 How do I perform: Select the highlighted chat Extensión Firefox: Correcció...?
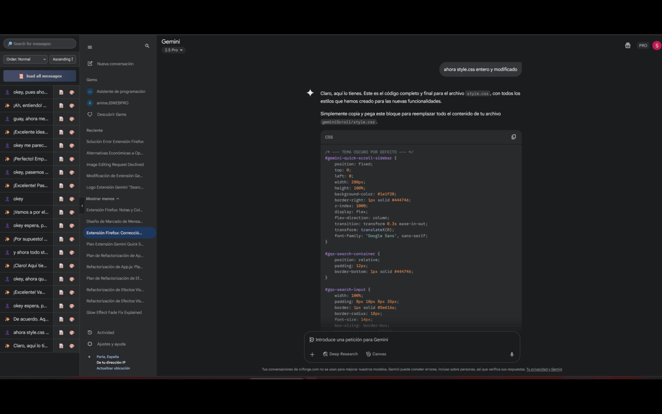click(x=119, y=233)
